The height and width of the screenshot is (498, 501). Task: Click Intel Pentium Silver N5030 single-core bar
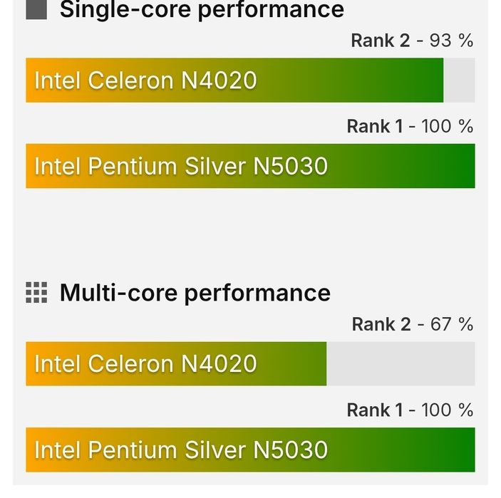click(x=250, y=166)
